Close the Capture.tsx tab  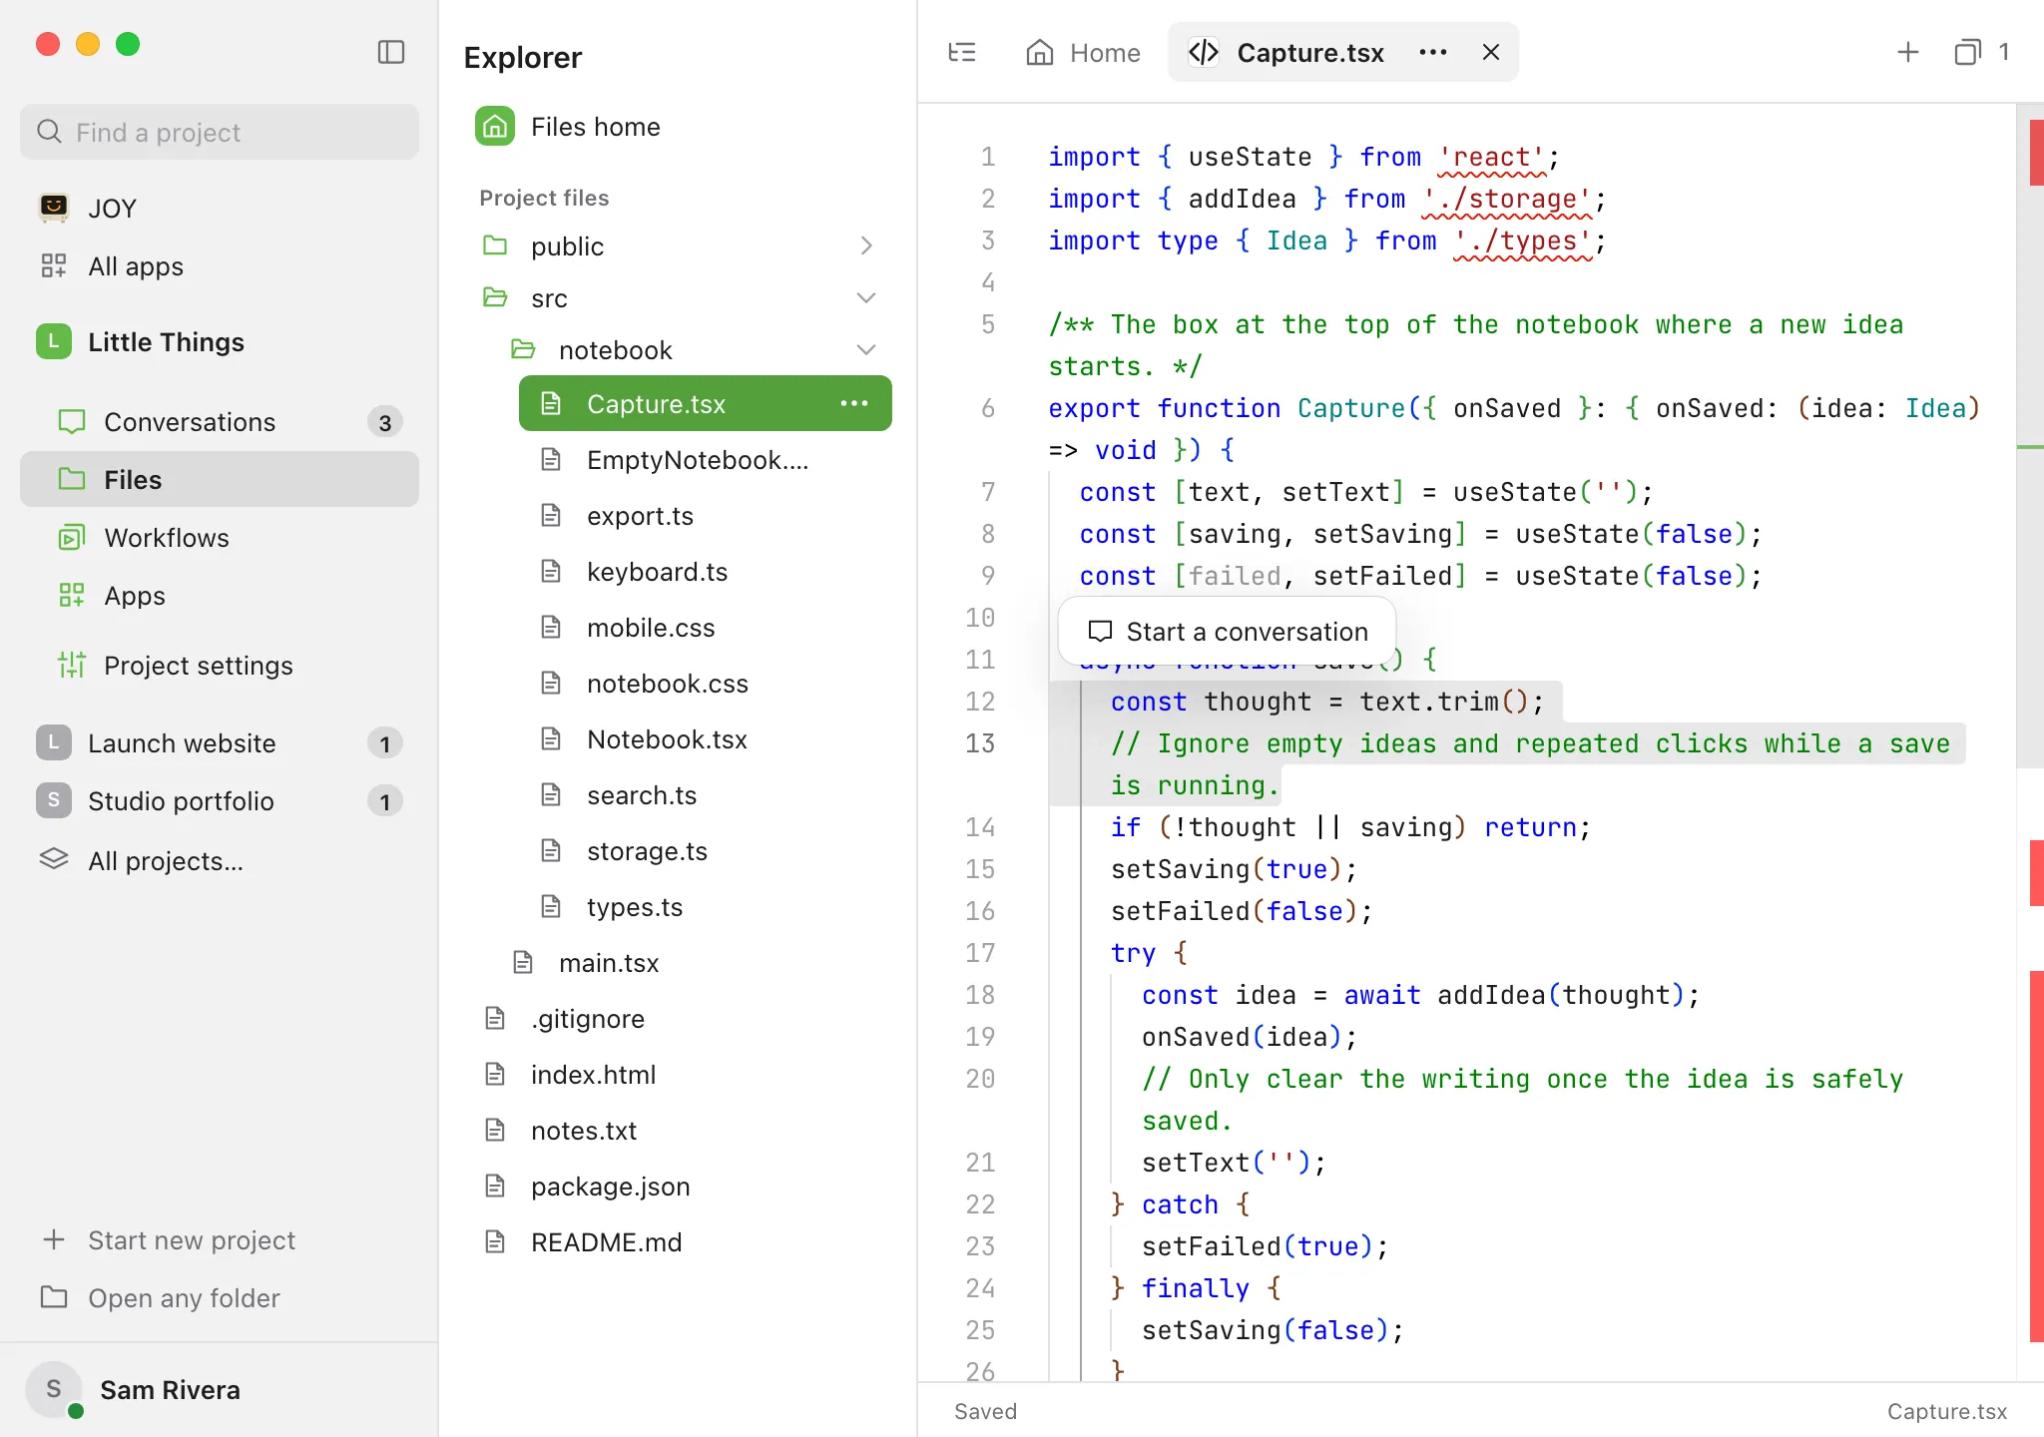[x=1491, y=52]
